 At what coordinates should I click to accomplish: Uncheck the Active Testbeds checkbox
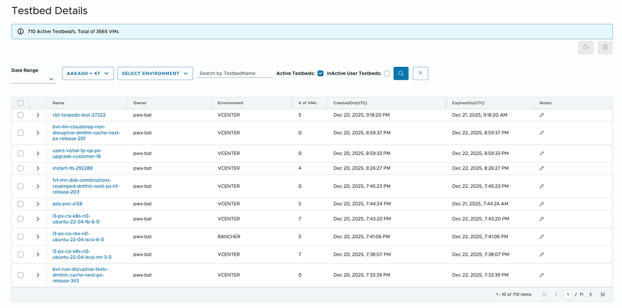[321, 74]
